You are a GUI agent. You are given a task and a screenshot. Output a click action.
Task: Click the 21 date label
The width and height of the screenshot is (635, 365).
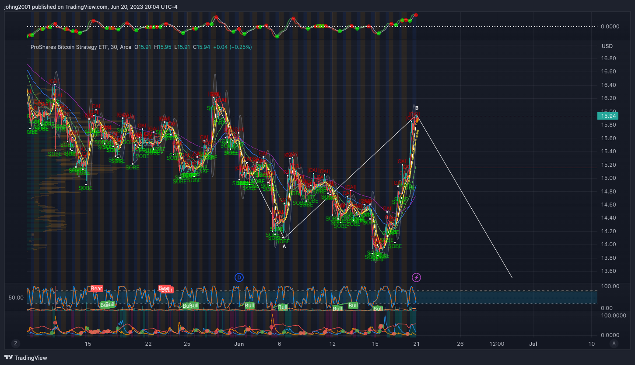point(416,344)
